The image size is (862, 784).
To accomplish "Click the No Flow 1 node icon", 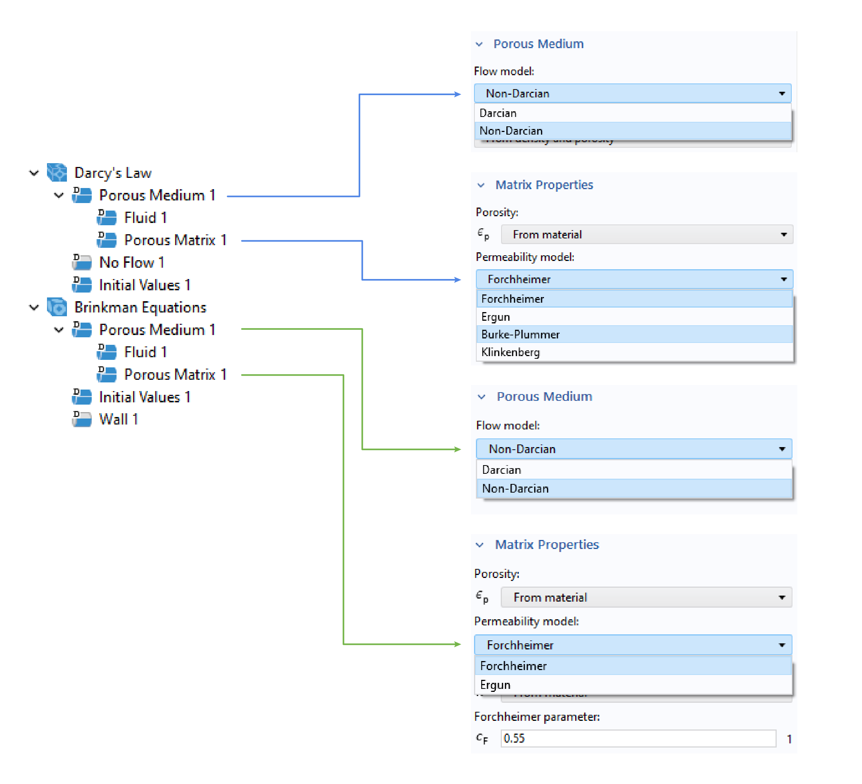I will click(x=82, y=262).
